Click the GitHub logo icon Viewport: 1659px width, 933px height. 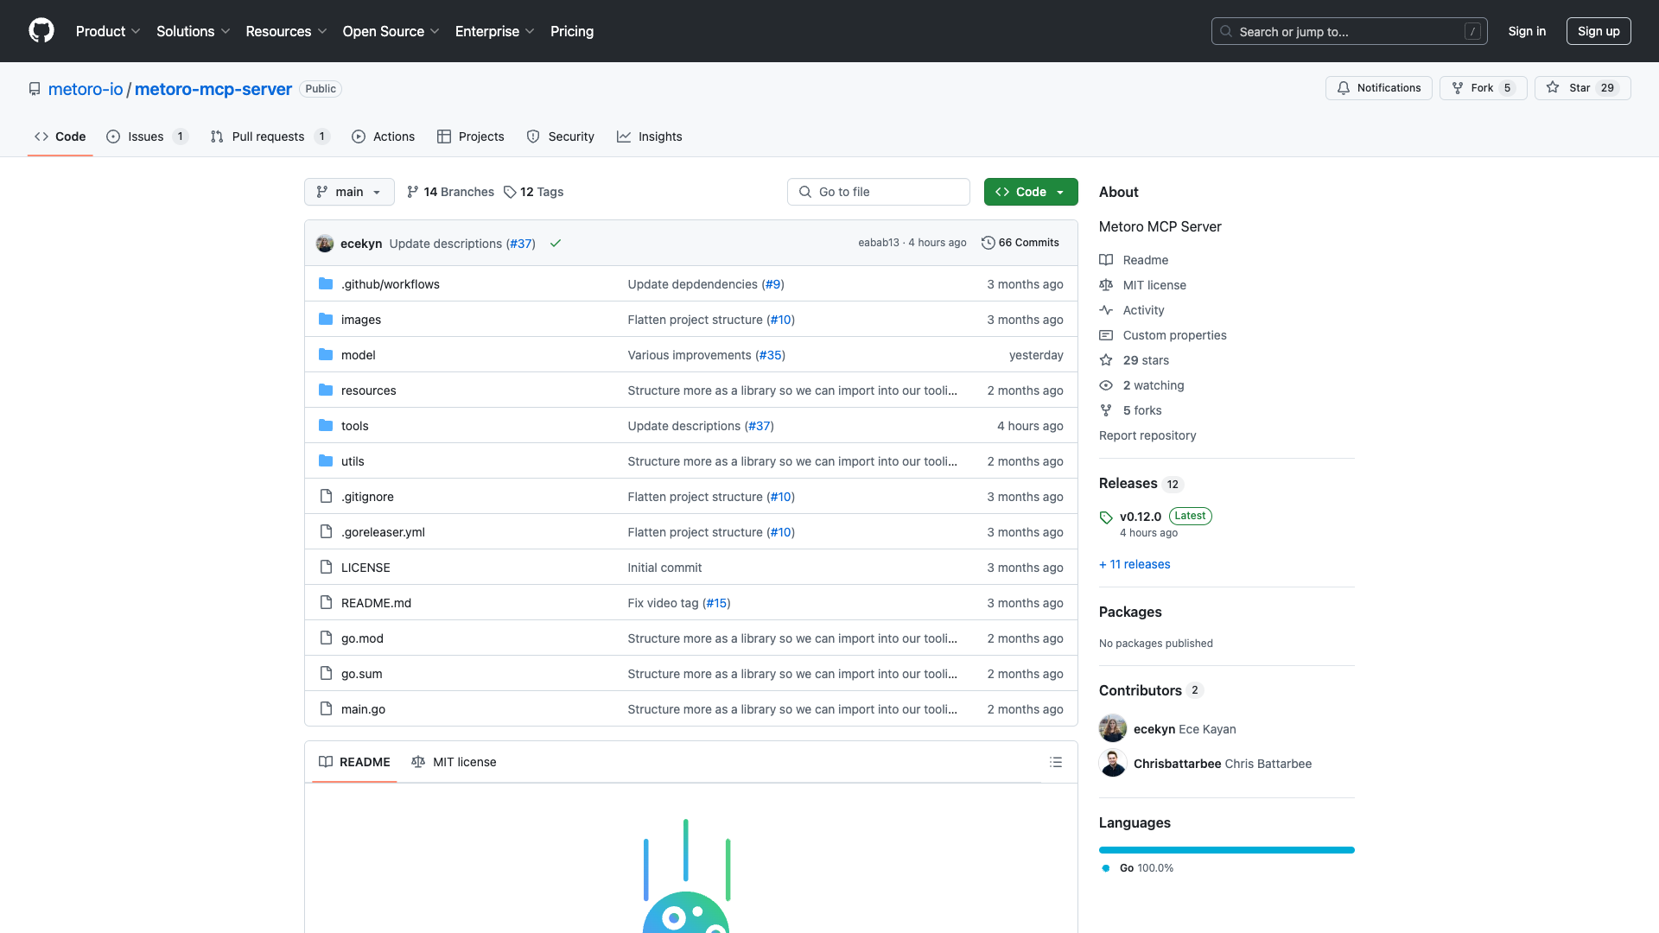coord(41,31)
